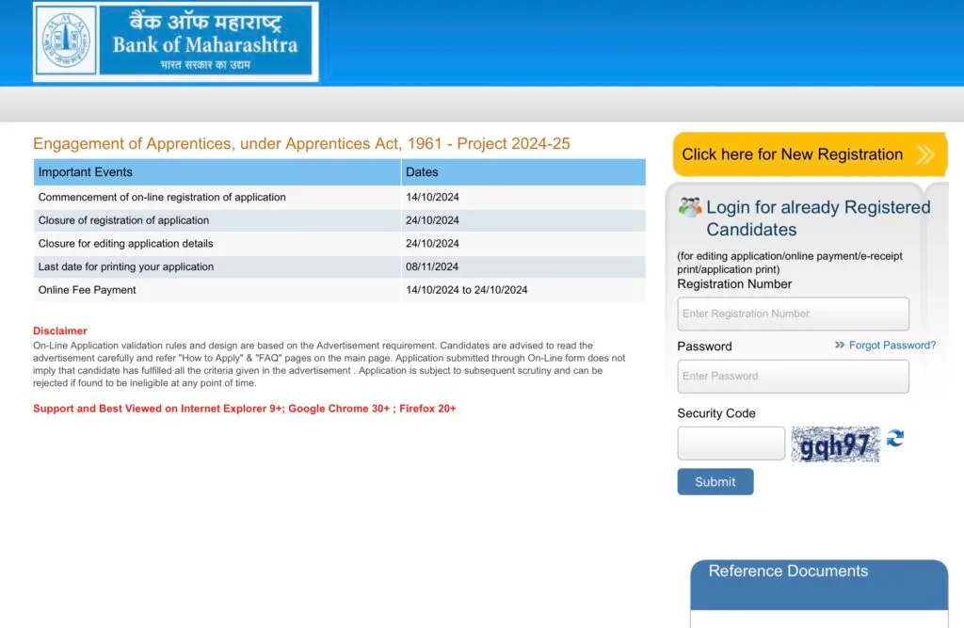Click the date 14/10/2024 for commencement
This screenshot has width=964, height=628.
(432, 197)
